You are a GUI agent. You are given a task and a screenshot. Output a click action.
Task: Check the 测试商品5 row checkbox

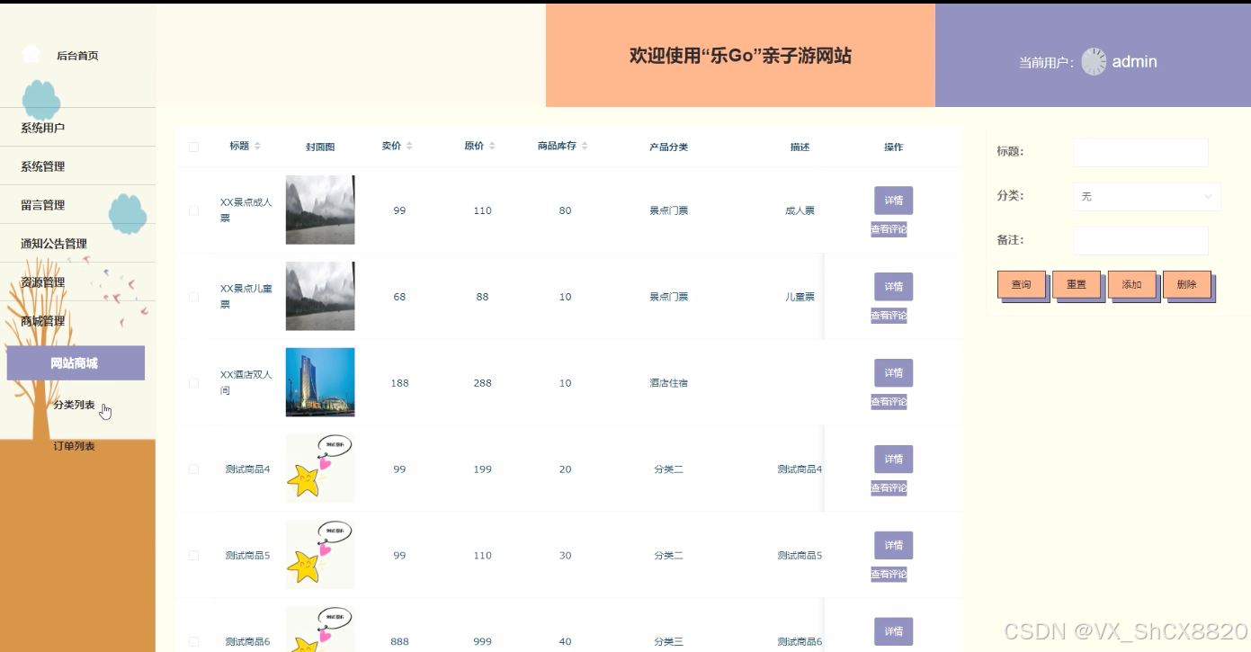[x=193, y=556]
